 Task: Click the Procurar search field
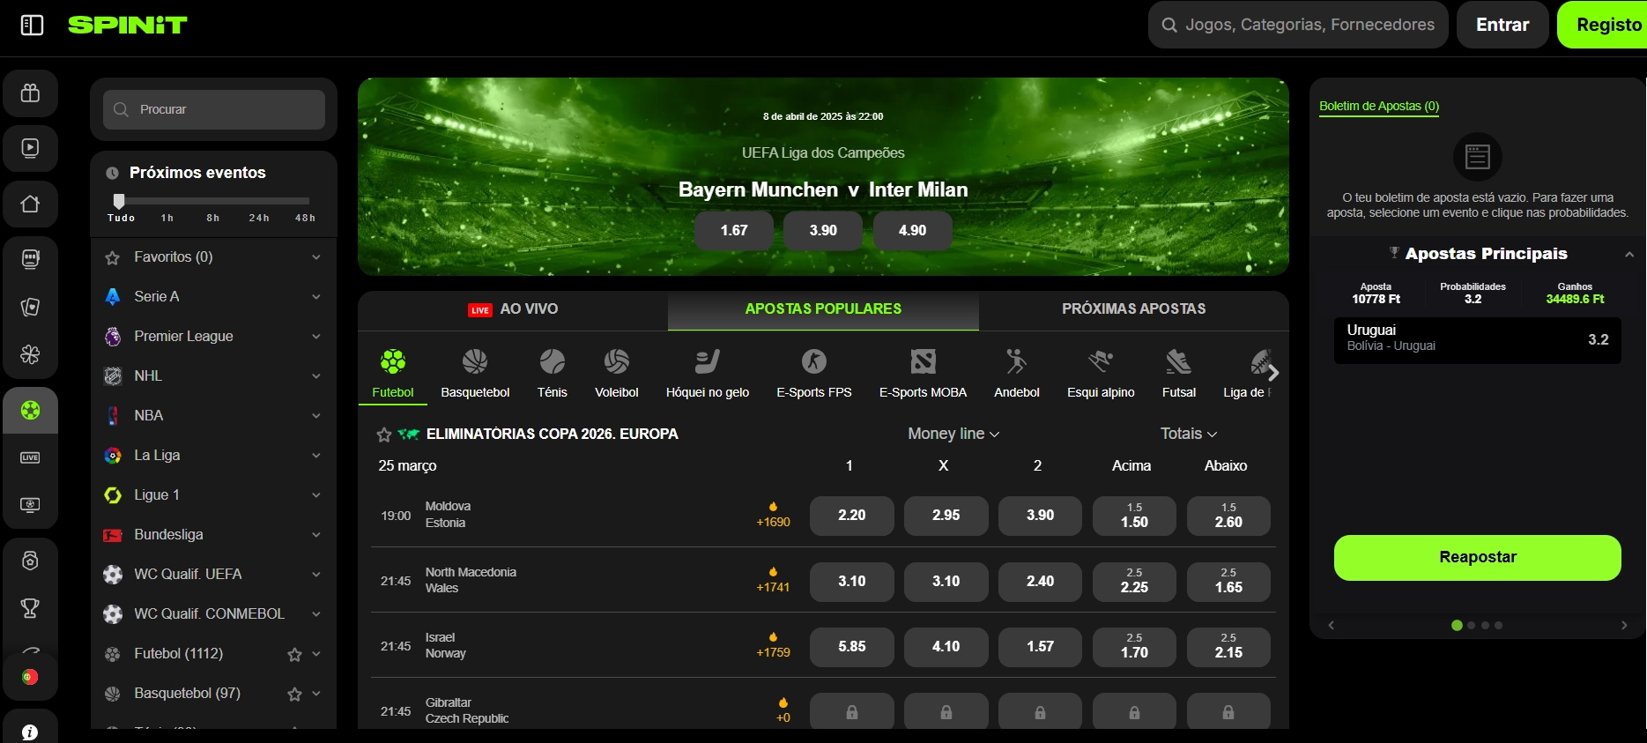point(214,110)
